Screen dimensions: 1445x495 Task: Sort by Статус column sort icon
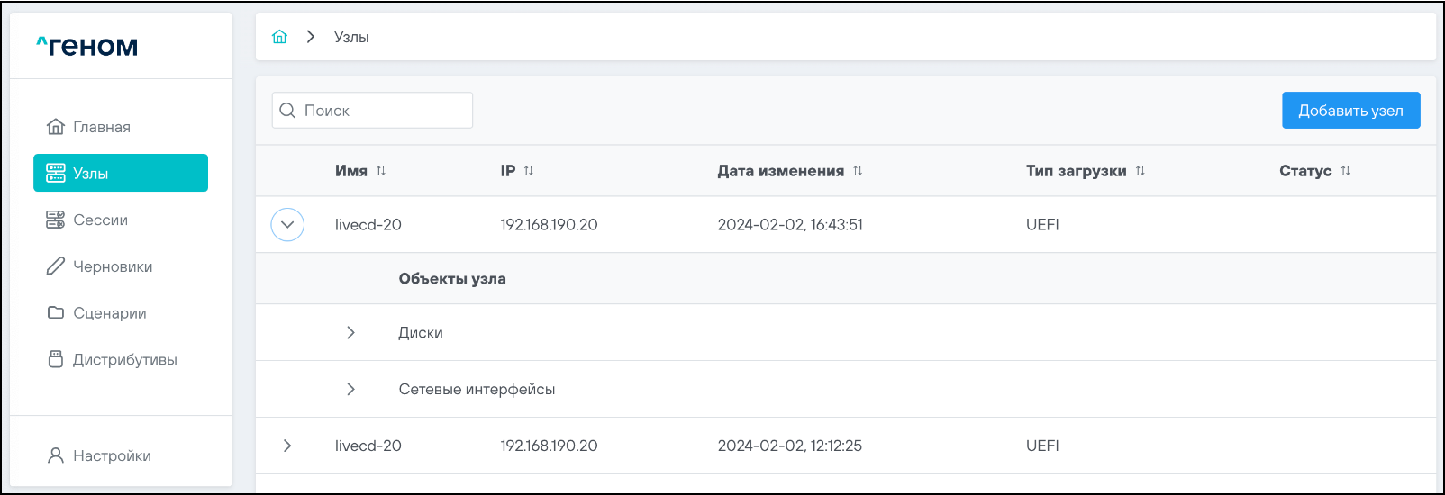pos(1345,171)
